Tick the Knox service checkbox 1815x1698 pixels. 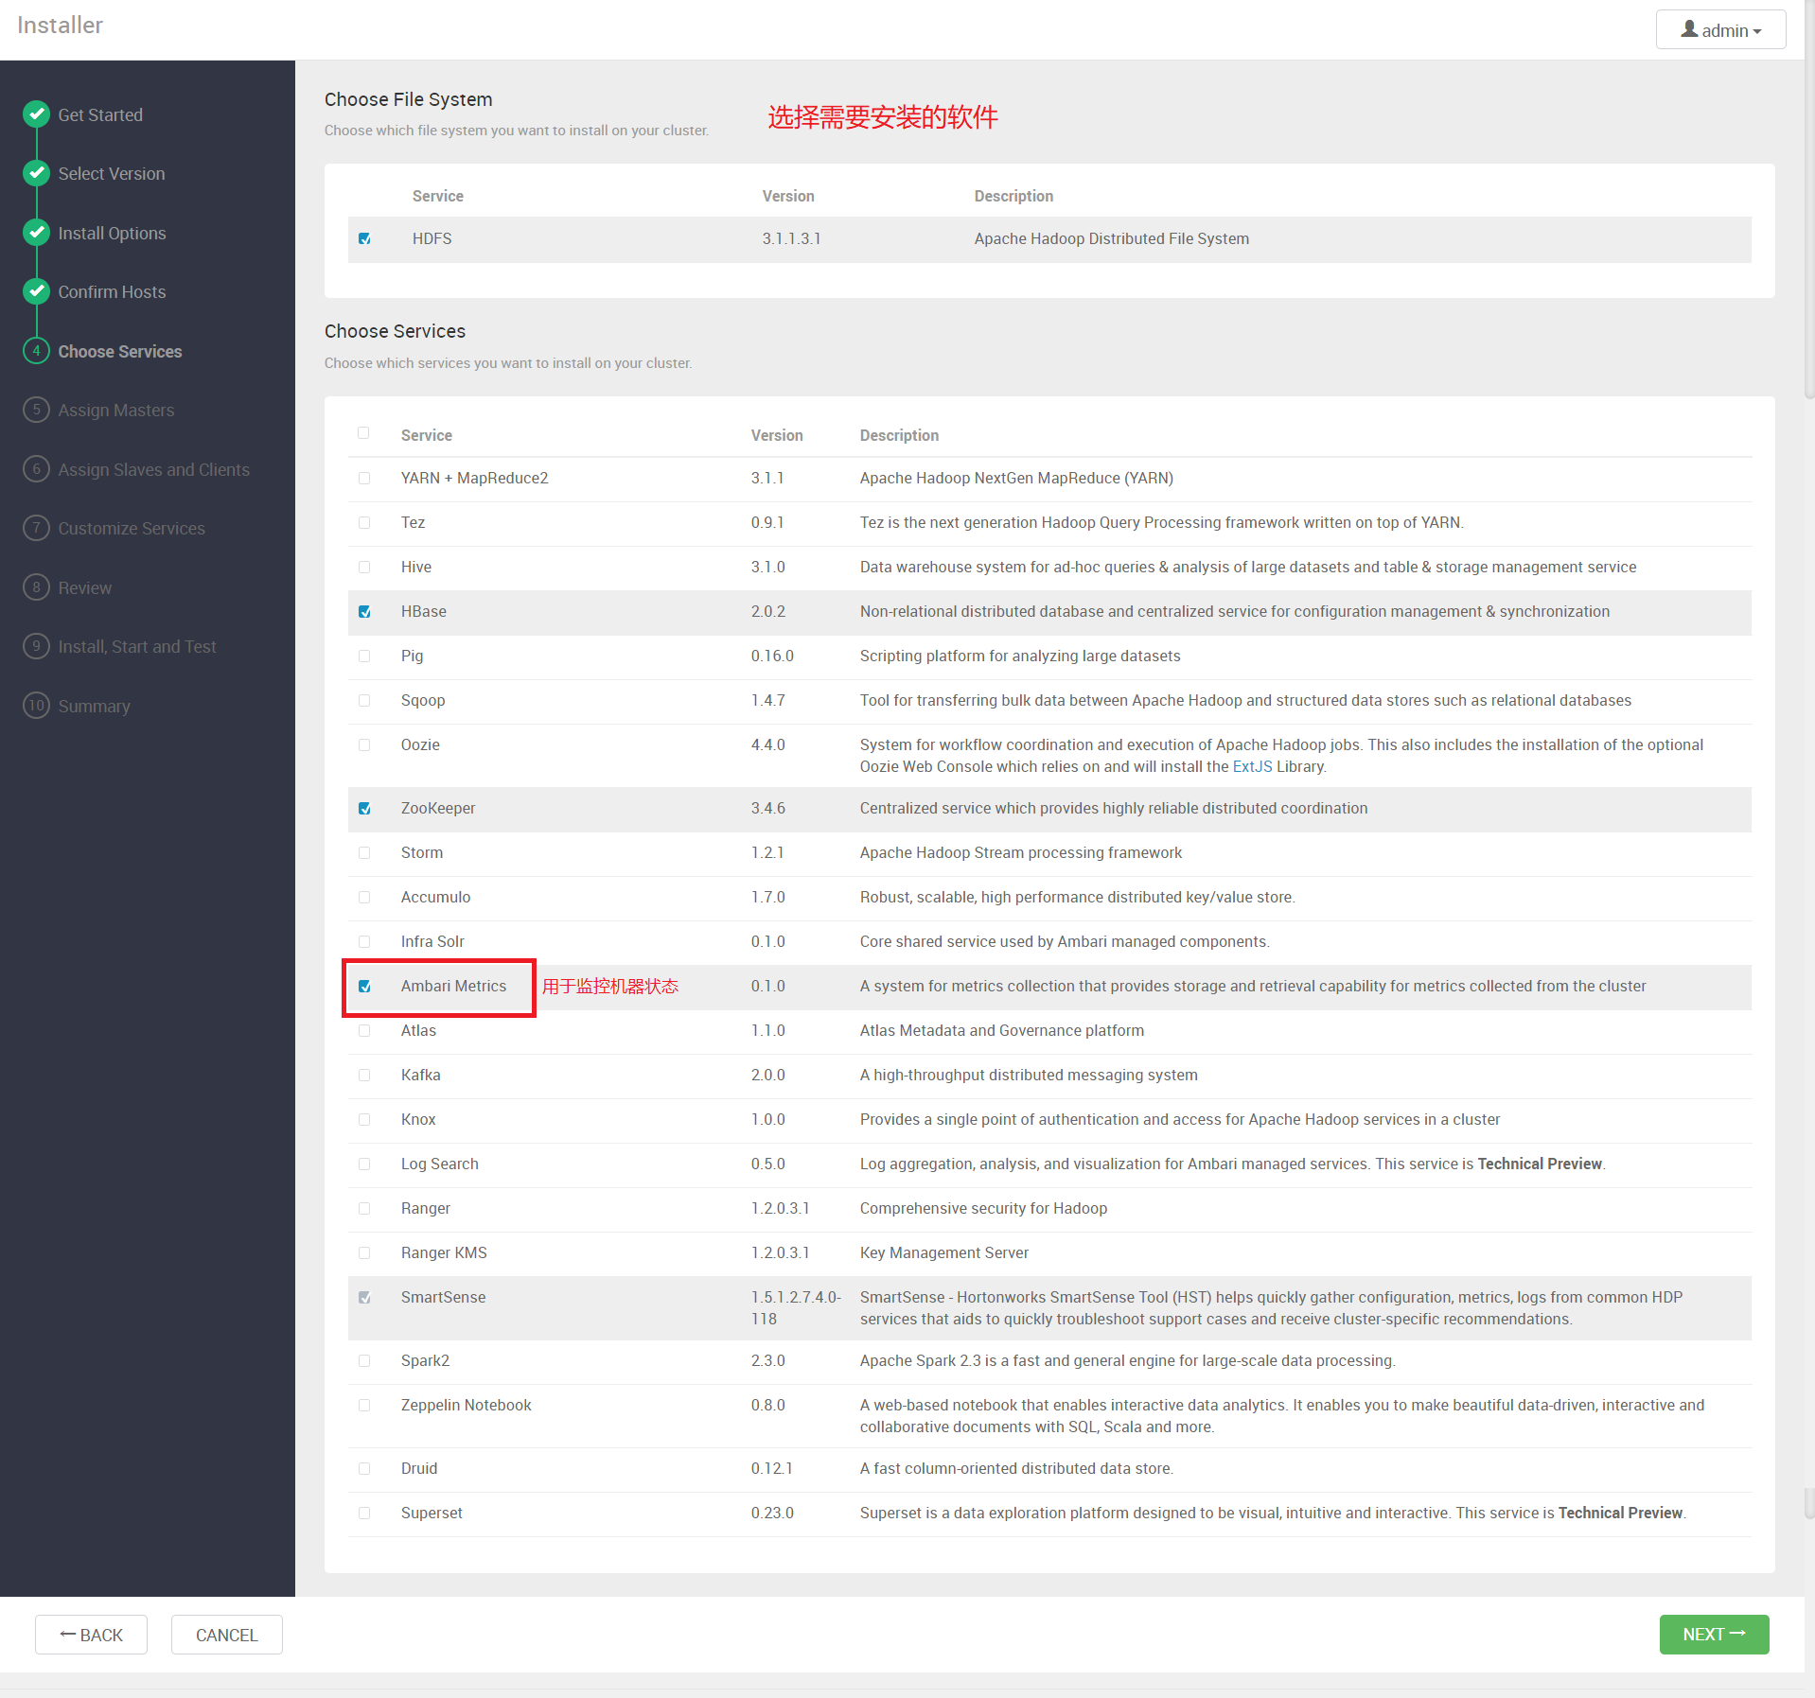364,1120
